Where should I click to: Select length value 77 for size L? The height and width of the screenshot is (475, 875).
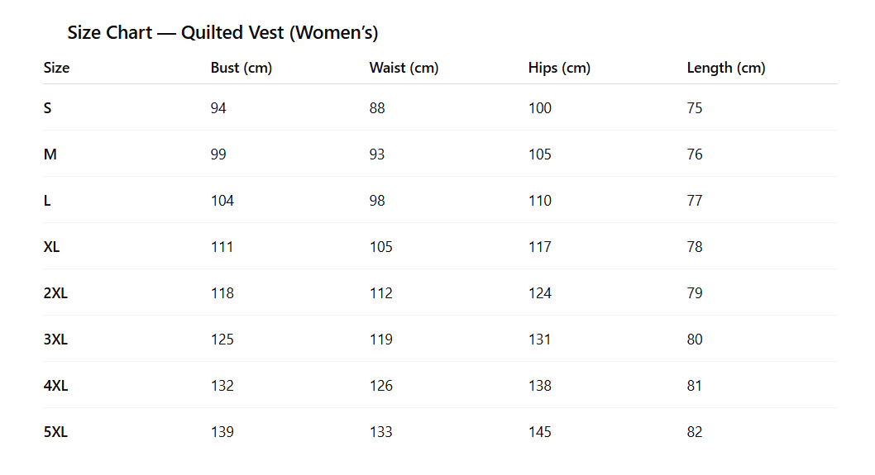point(695,201)
